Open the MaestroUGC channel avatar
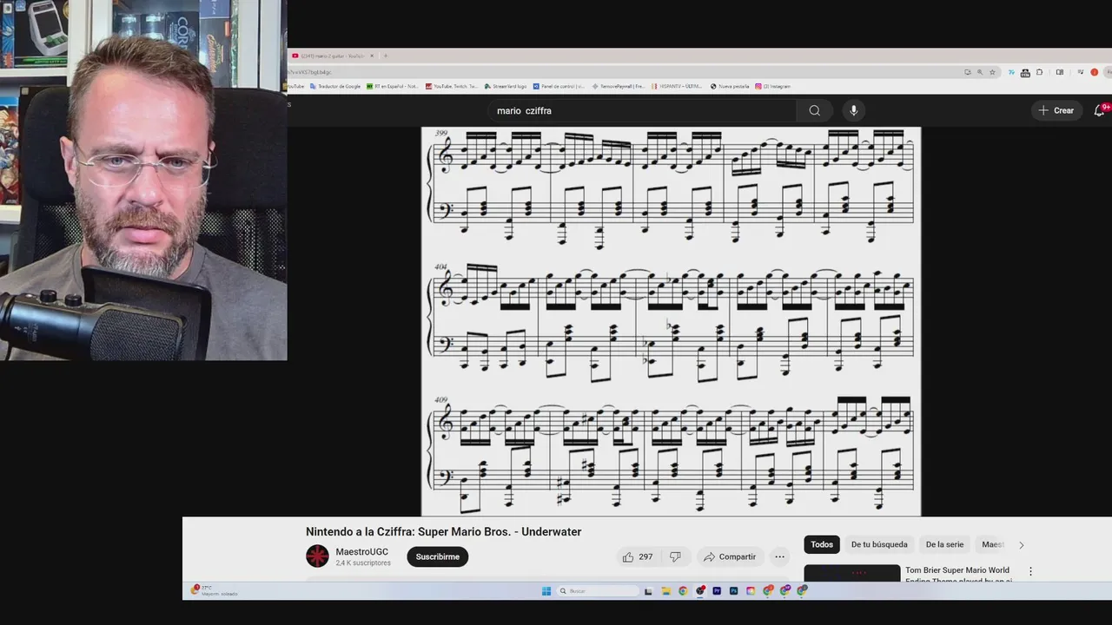The height and width of the screenshot is (625, 1112). coord(317,556)
